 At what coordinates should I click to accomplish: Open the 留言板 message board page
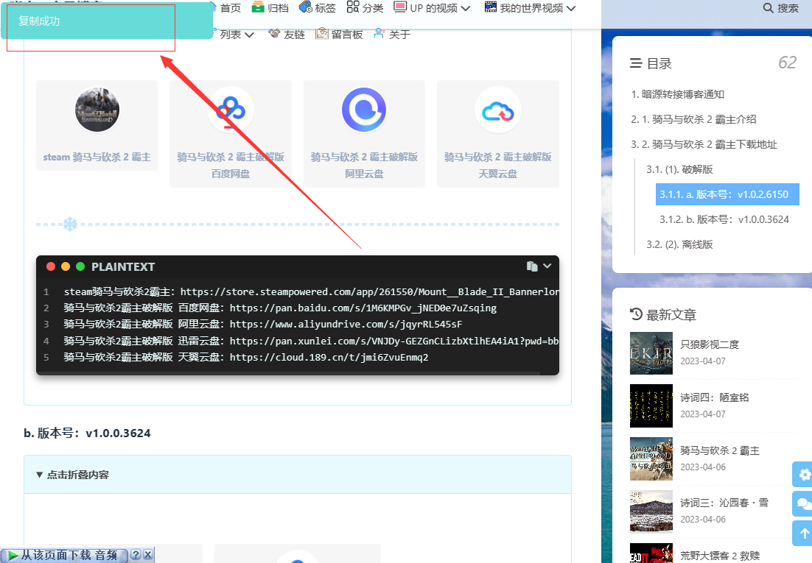coord(339,35)
